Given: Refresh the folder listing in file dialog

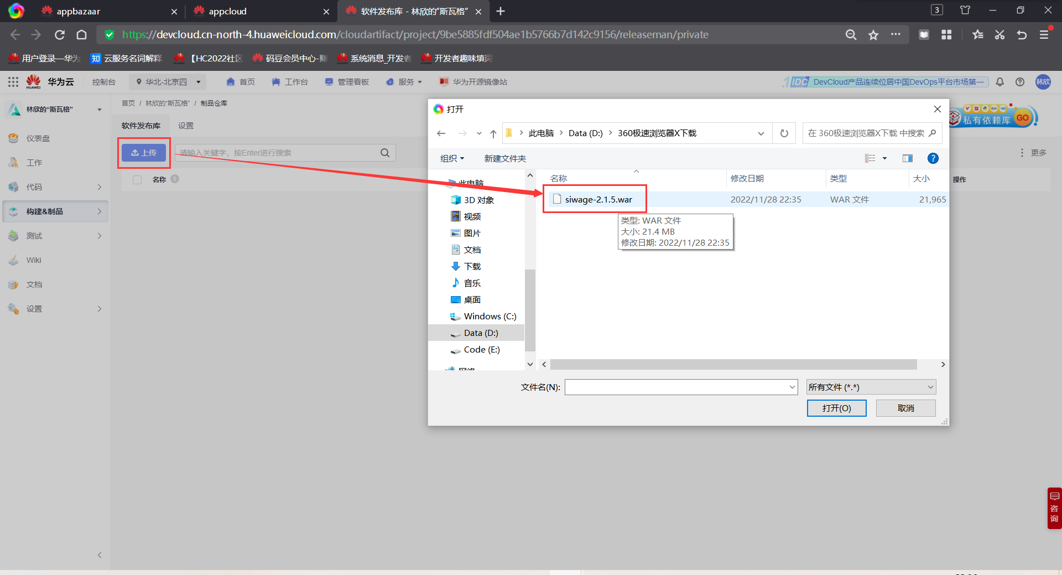Looking at the screenshot, I should [x=784, y=133].
